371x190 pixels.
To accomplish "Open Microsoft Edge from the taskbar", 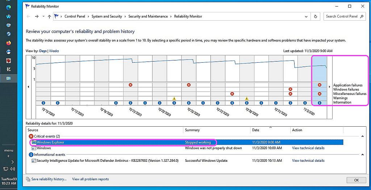I will click(x=9, y=8).
